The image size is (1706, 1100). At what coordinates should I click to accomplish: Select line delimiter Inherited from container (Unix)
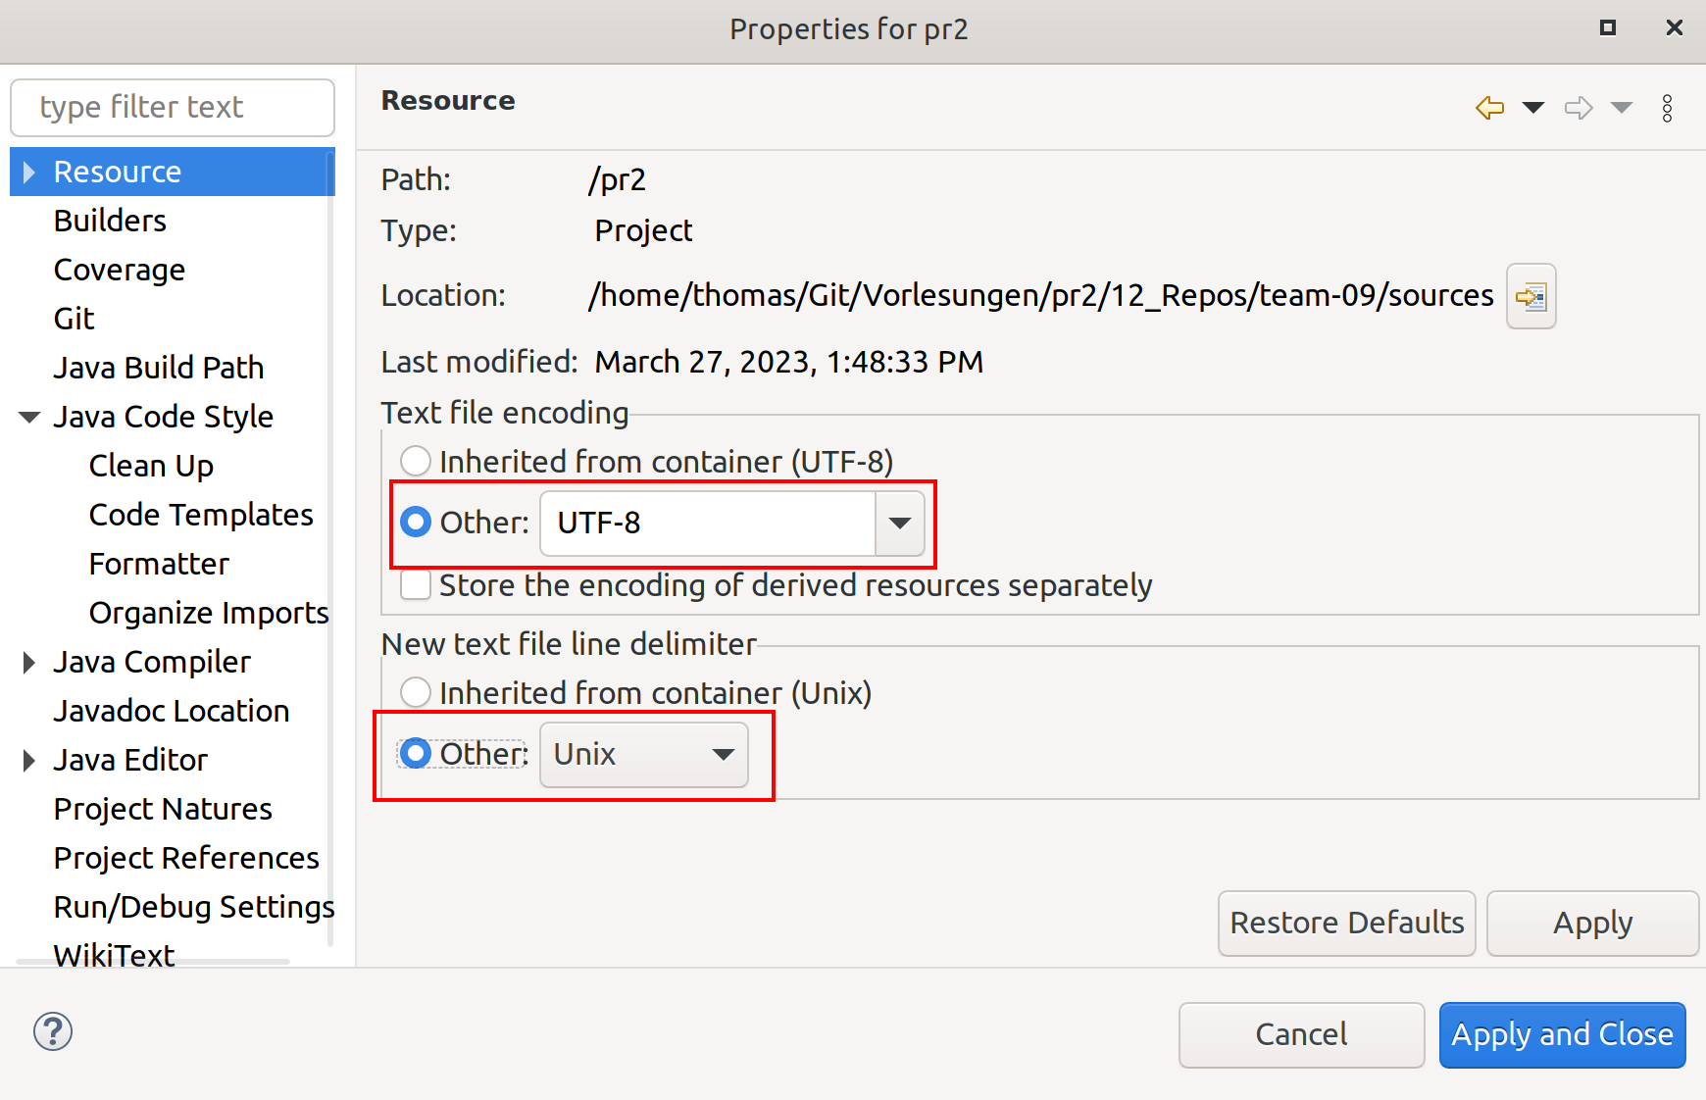tap(416, 692)
